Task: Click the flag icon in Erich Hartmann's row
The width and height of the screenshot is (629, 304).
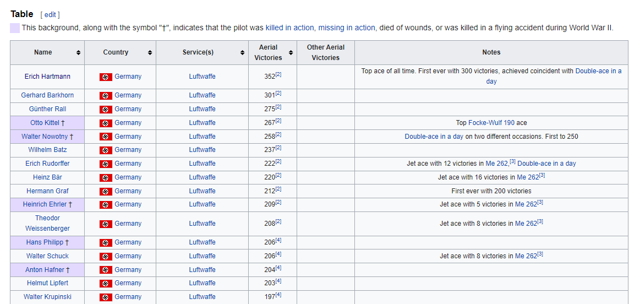Action: point(106,77)
